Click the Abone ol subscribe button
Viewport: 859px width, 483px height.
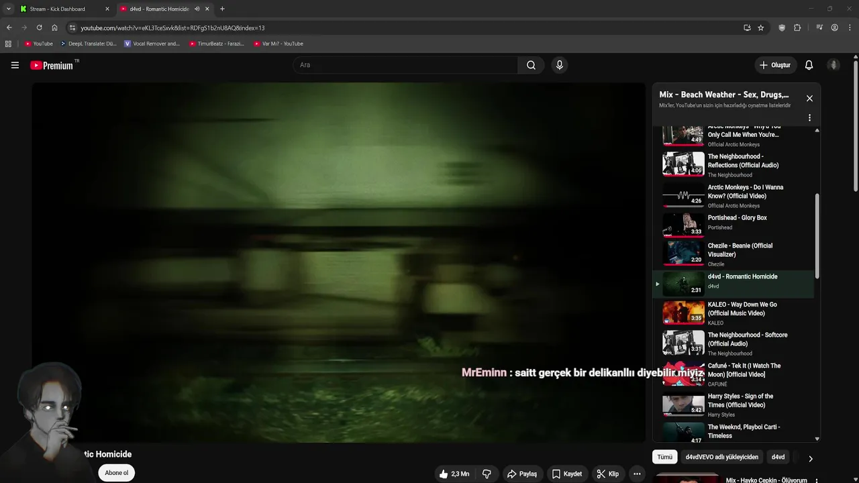tap(116, 473)
